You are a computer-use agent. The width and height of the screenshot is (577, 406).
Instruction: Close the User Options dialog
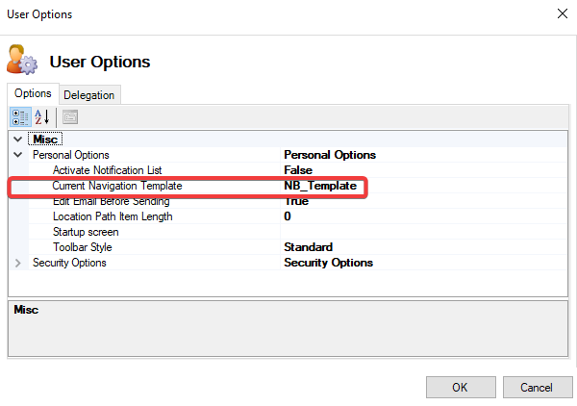tap(560, 14)
